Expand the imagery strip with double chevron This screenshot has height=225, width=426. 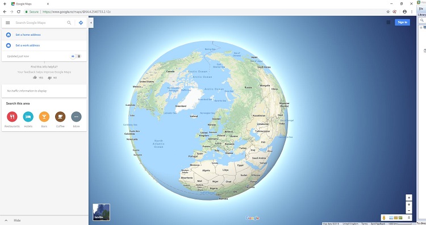click(x=408, y=218)
